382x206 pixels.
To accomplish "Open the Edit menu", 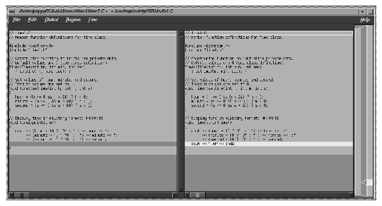I will (x=32, y=20).
